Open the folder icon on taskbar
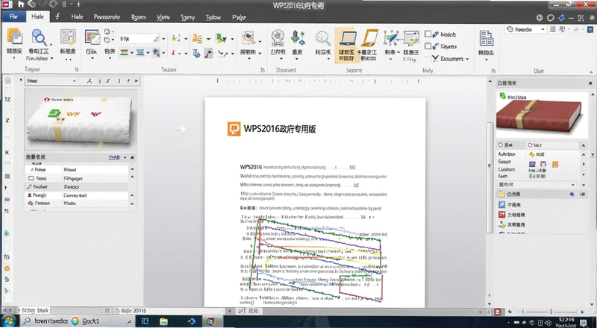Image resolution: width=597 pixels, height=328 pixels. (163, 321)
